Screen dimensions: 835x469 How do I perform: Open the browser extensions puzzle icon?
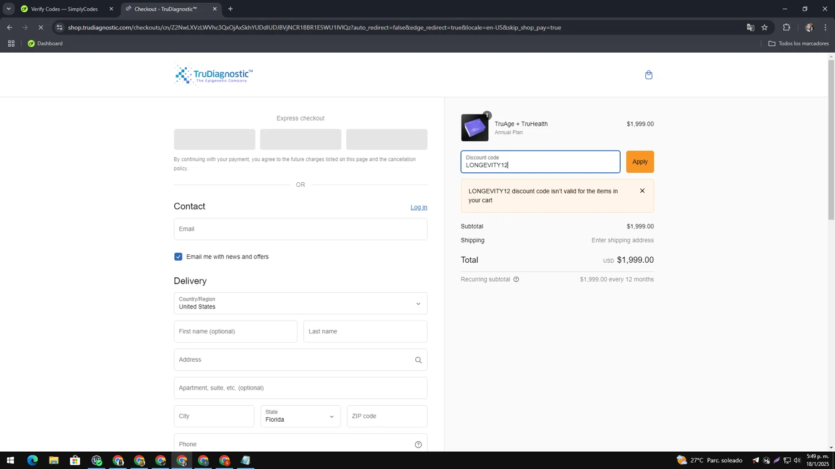787,27
